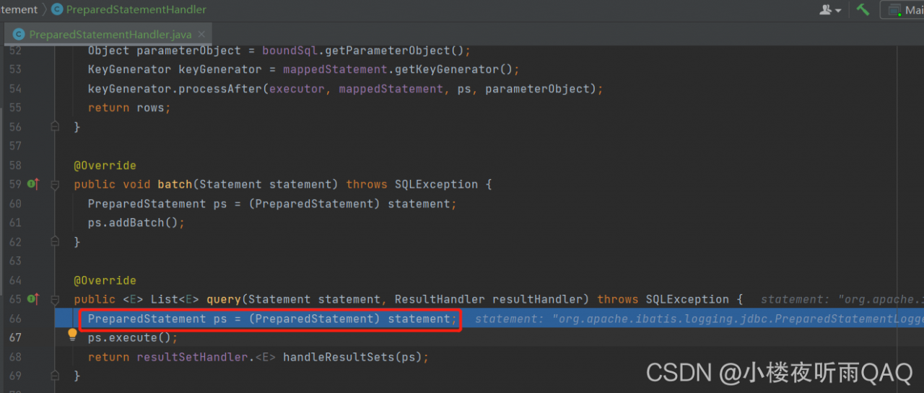Click "ps.addBatch();" on line 61
924x393 pixels.
click(136, 223)
